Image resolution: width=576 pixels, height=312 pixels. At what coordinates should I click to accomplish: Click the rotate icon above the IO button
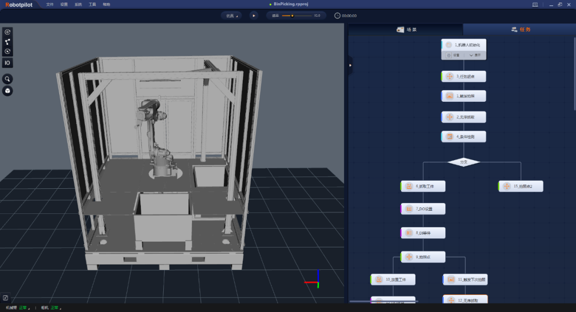click(7, 51)
